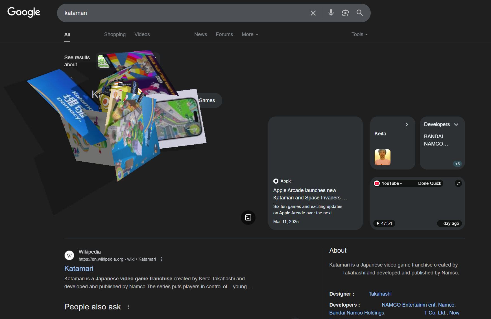
Task: Expand the YouTube video card icon
Action: (458, 183)
